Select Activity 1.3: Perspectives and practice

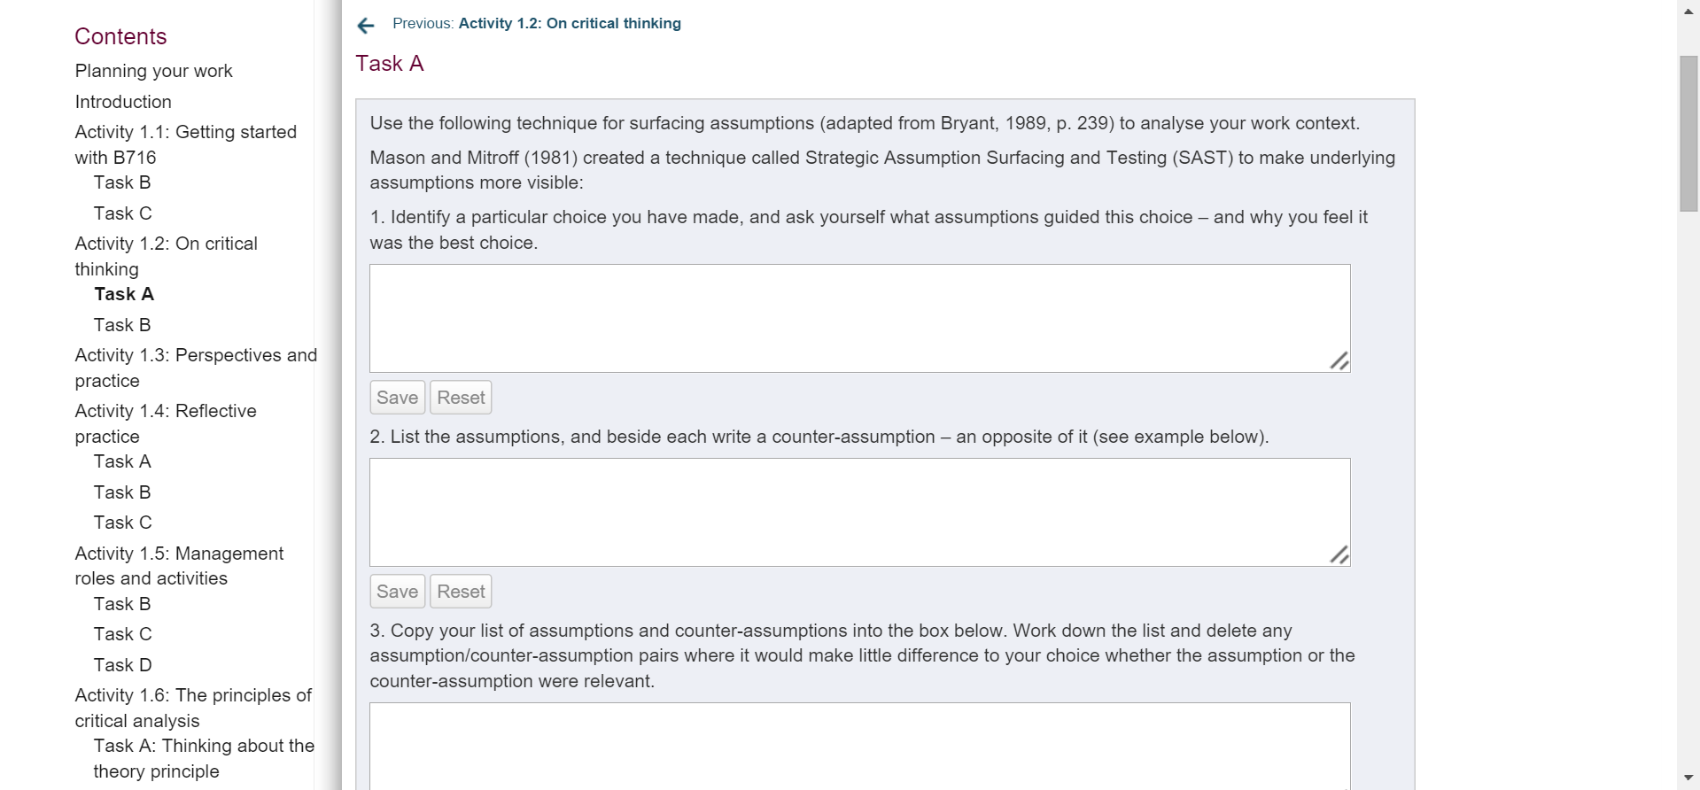pyautogui.click(x=195, y=368)
